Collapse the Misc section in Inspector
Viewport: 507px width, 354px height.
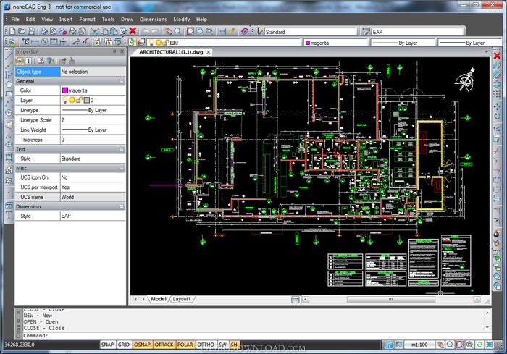tap(122, 168)
